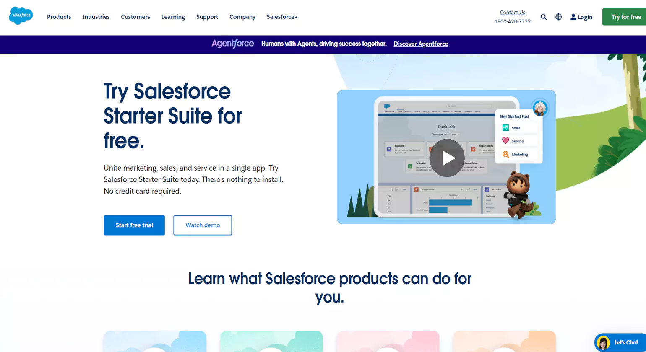Image resolution: width=646 pixels, height=352 pixels.
Task: Open the Salesforce+ dropdown
Action: point(281,17)
